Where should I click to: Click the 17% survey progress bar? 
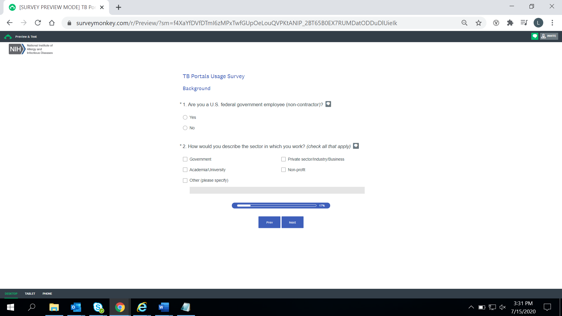coord(281,206)
